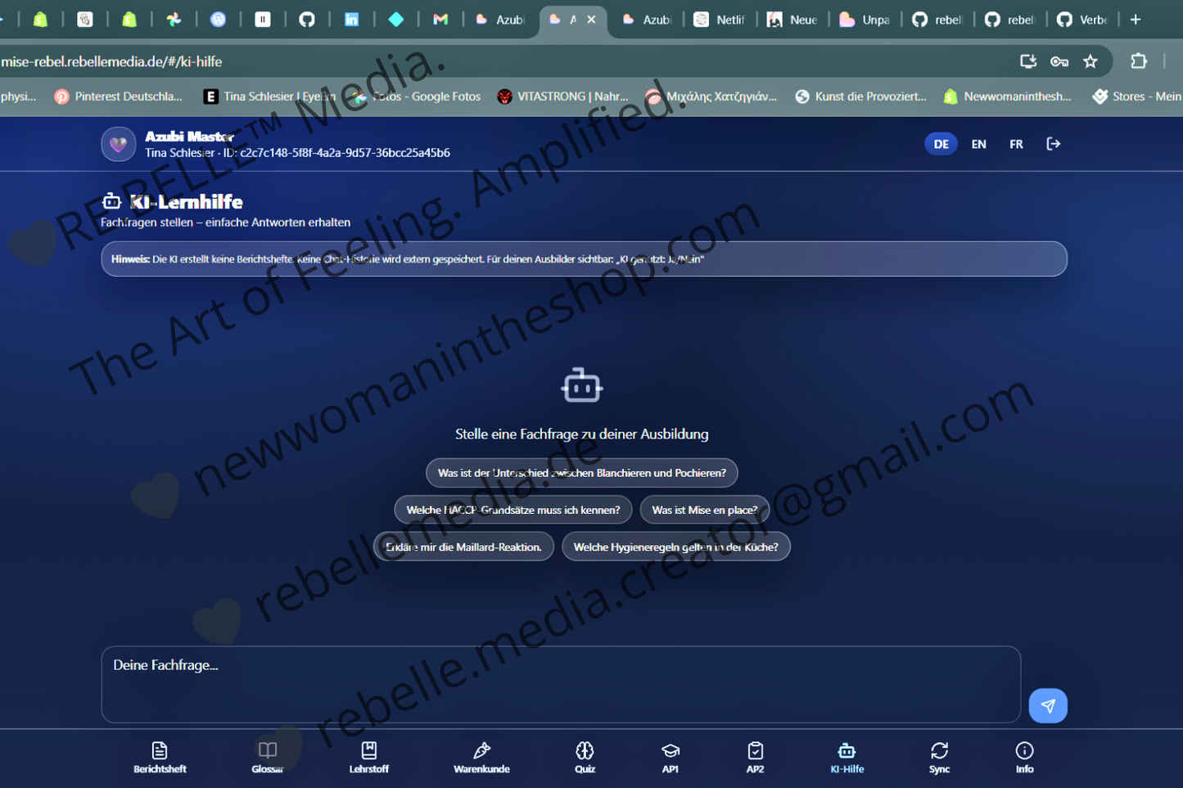Open Warenkunde in the bottom navigation
The height and width of the screenshot is (788, 1183).
click(x=481, y=757)
